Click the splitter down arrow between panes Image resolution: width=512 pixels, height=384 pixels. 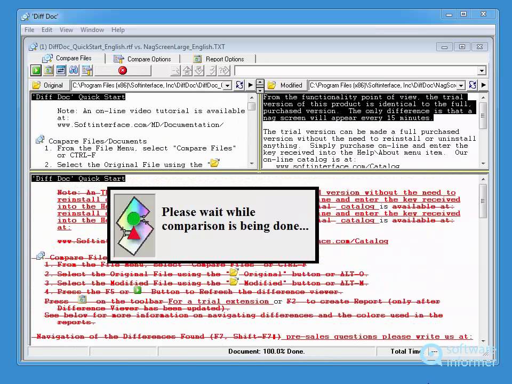point(260,90)
